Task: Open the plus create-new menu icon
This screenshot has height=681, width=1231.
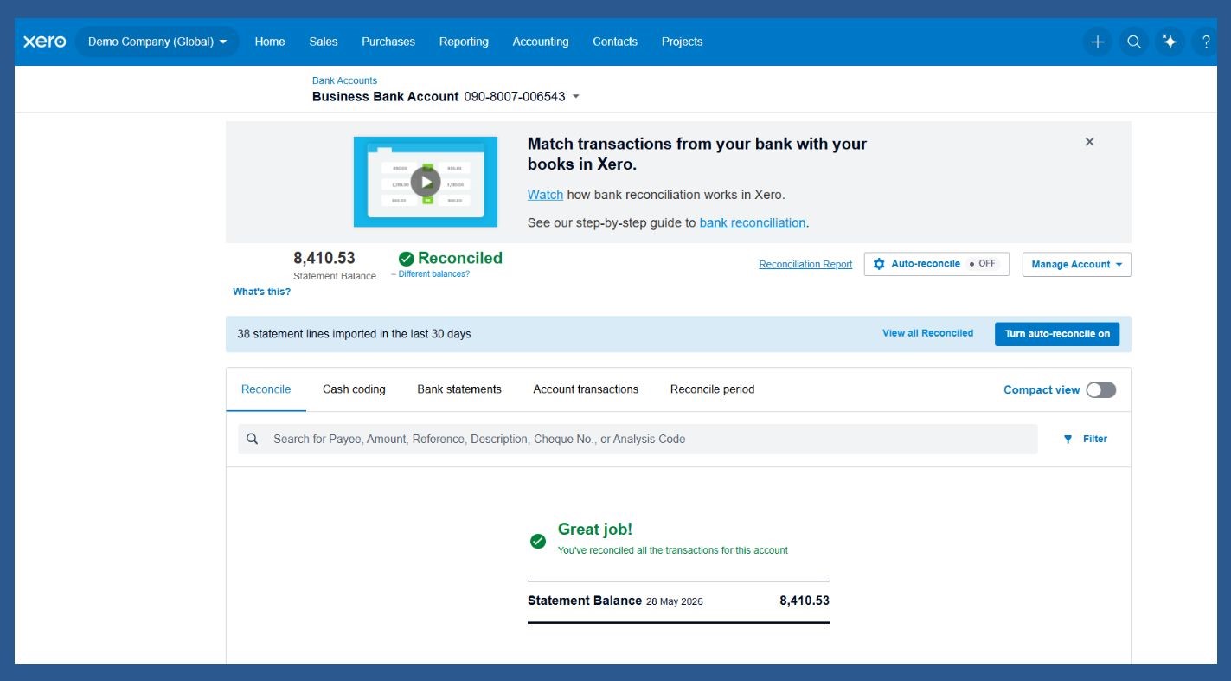Action: [1097, 42]
